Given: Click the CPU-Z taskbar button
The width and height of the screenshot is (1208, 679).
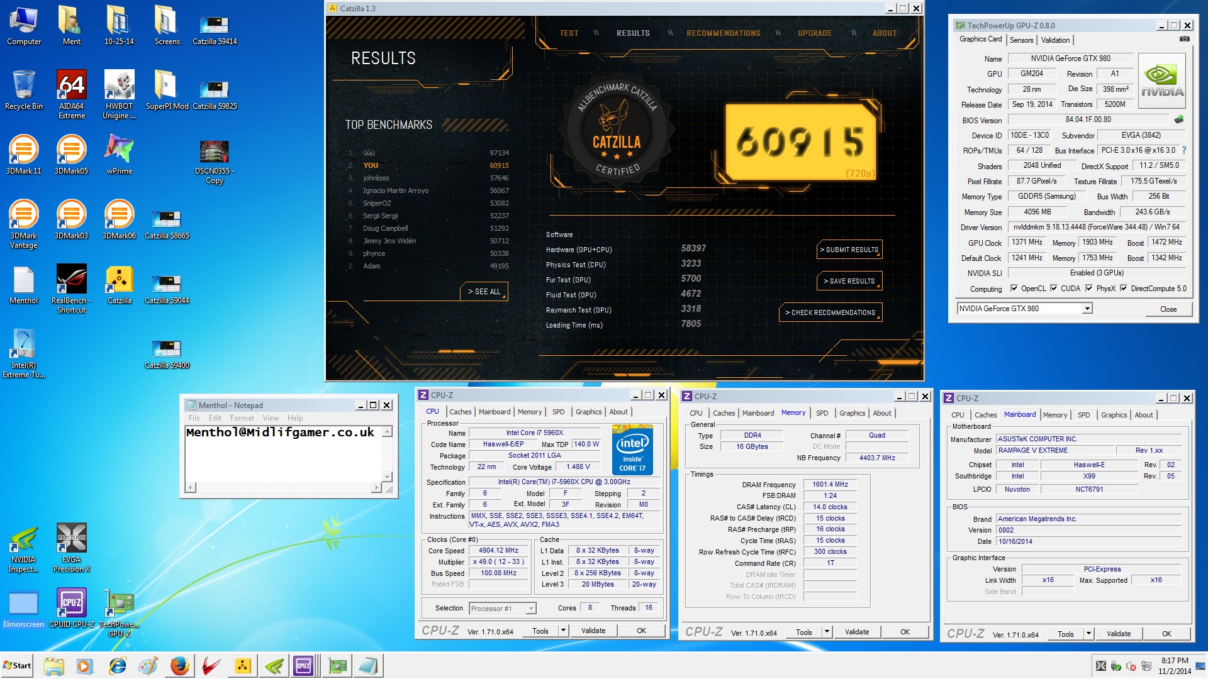Looking at the screenshot, I should [303, 666].
